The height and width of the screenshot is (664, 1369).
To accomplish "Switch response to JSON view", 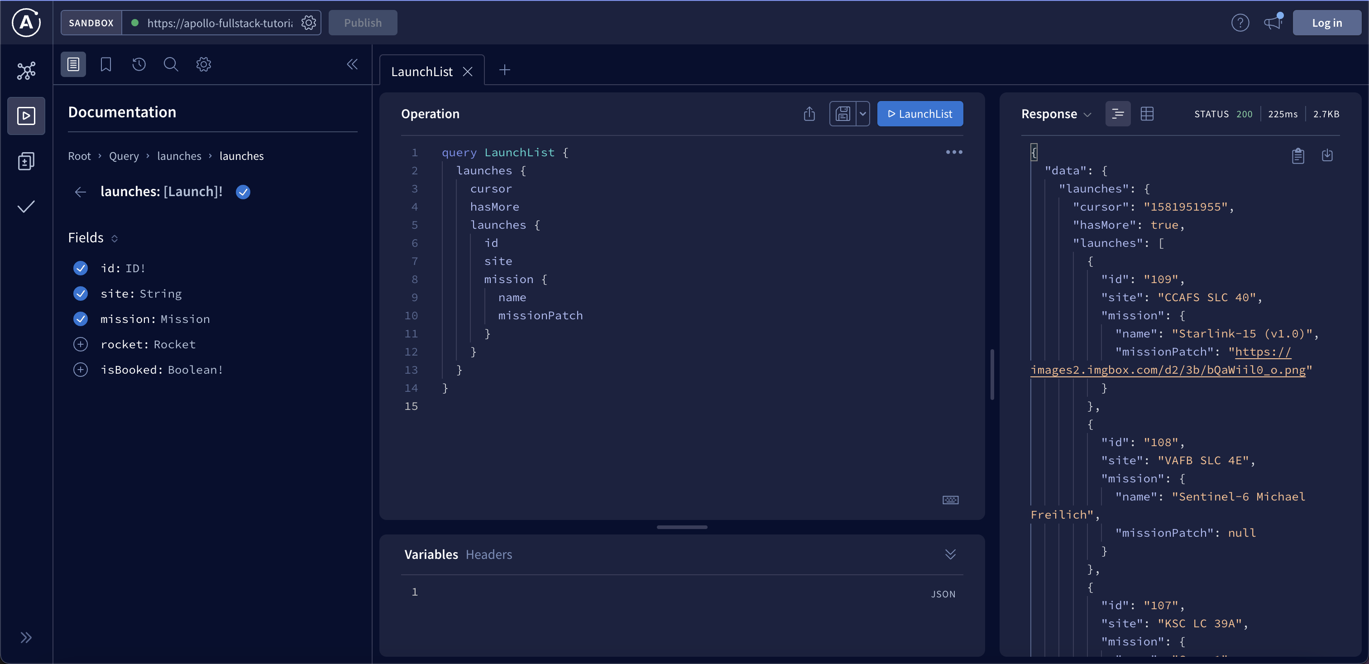I will (1118, 114).
